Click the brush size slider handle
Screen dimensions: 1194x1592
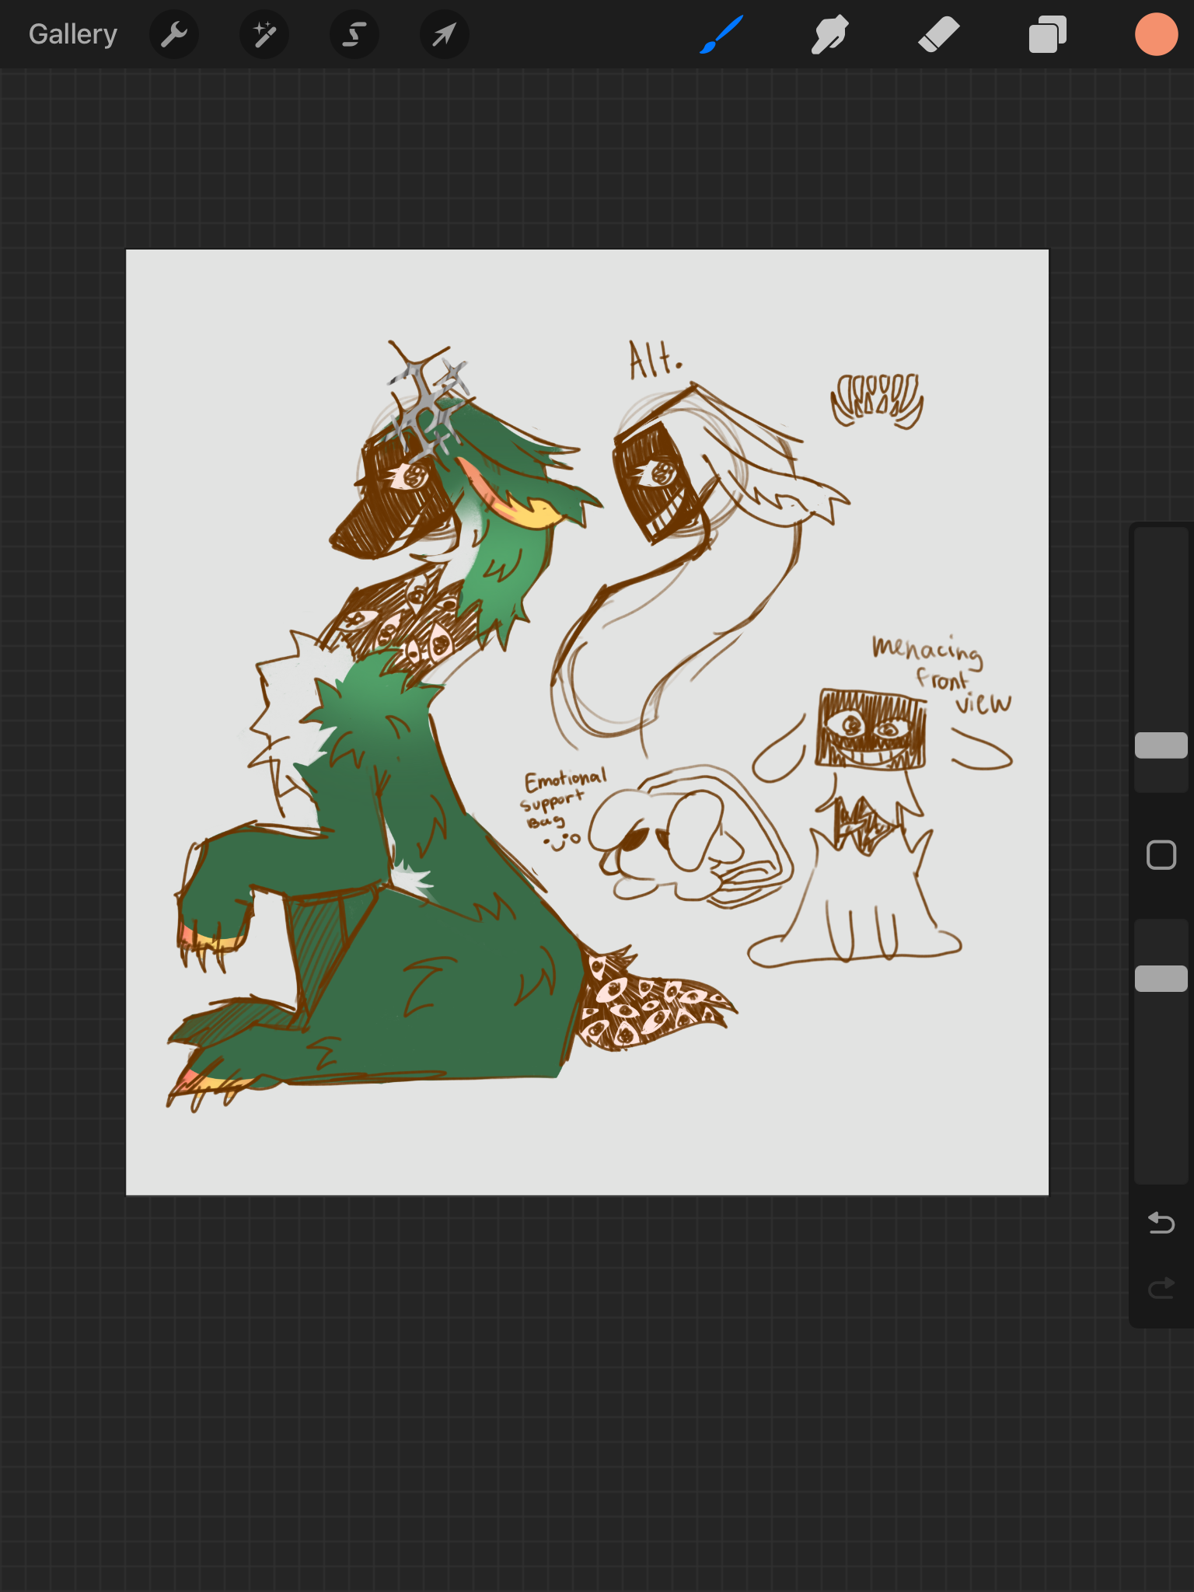1161,745
